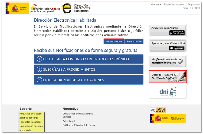Click Obtenga / Renueve su Certificado Digital
This screenshot has width=203, height=134.
[x=168, y=77]
